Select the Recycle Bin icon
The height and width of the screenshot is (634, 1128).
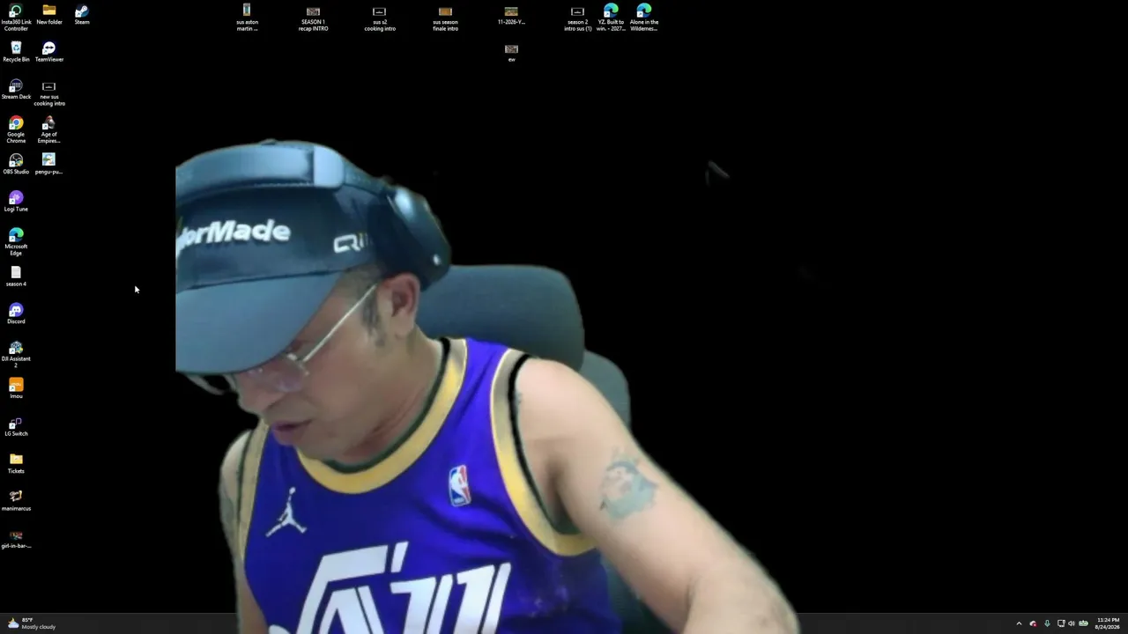click(16, 52)
